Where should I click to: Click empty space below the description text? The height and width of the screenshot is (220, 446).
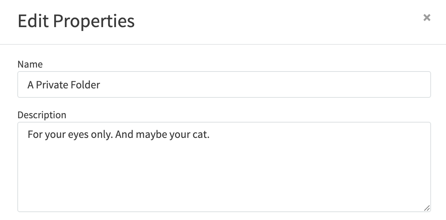coord(224,181)
